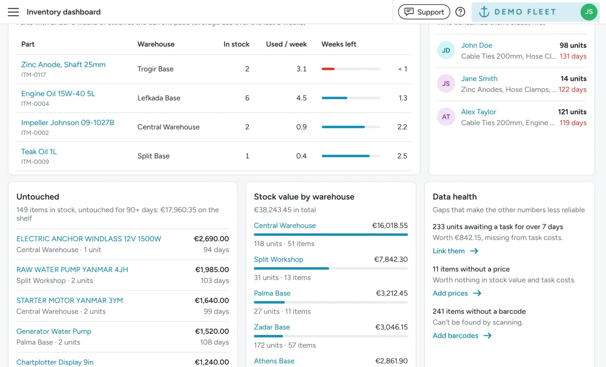Open Jane Smith's JS avatar in list
The height and width of the screenshot is (367, 606).
point(446,84)
